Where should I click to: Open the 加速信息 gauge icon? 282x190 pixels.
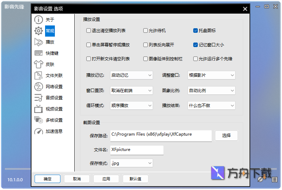38,131
